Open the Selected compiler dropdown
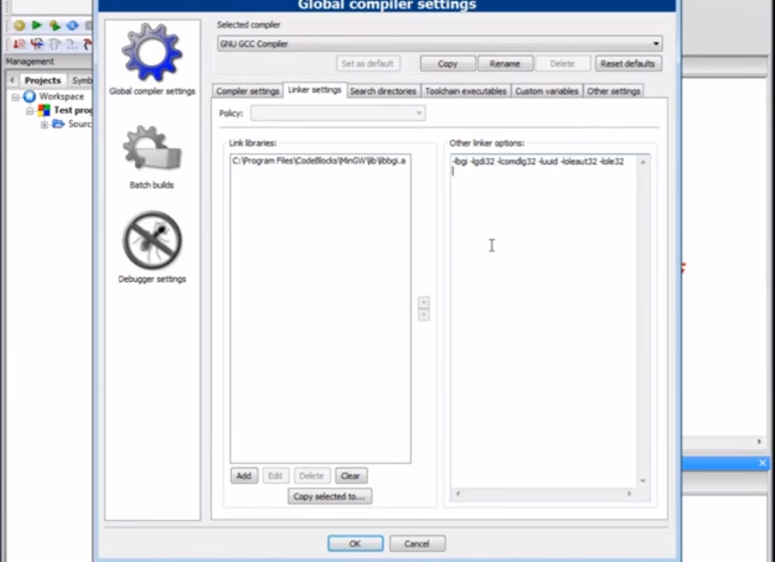This screenshot has height=562, width=775. pos(439,44)
